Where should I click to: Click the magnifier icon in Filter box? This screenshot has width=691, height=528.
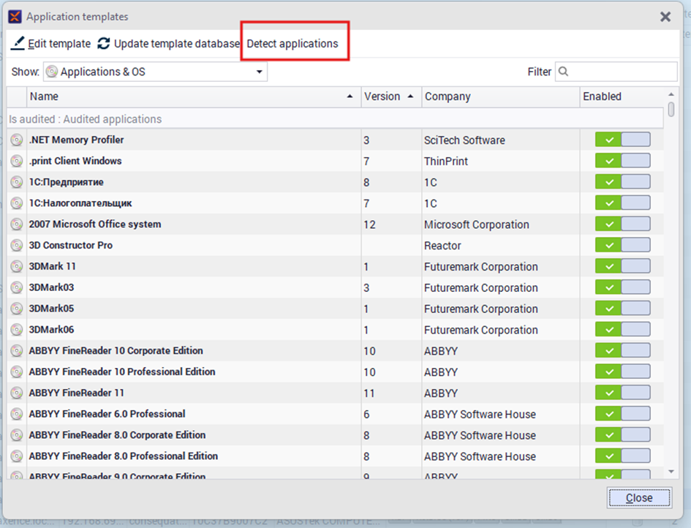click(x=564, y=72)
